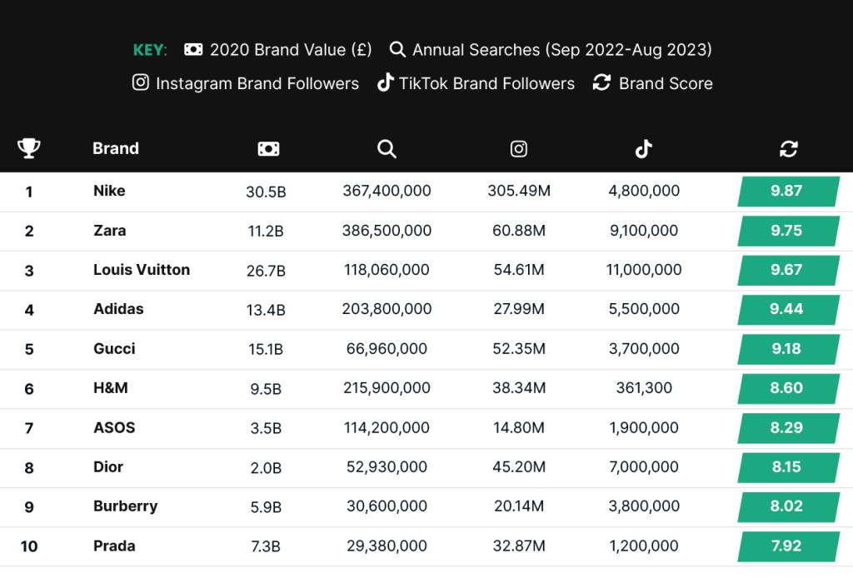
Task: Select Zara's Instagram followers "60.88M"
Action: (519, 231)
